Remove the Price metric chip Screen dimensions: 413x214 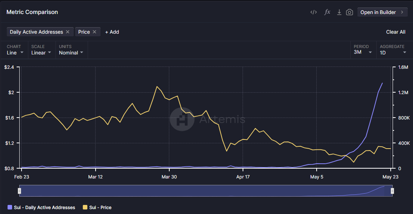click(94, 32)
